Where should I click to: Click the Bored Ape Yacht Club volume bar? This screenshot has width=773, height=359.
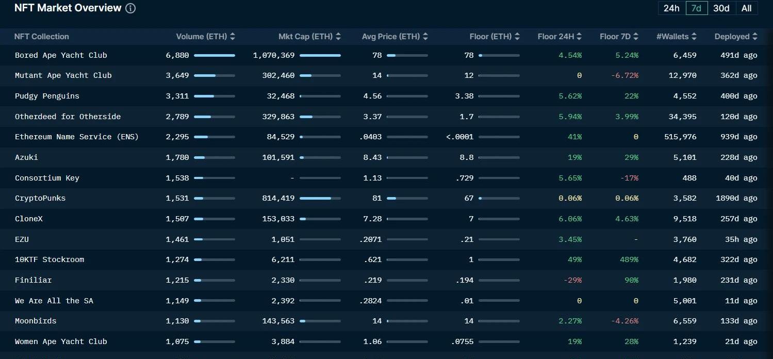coord(215,55)
